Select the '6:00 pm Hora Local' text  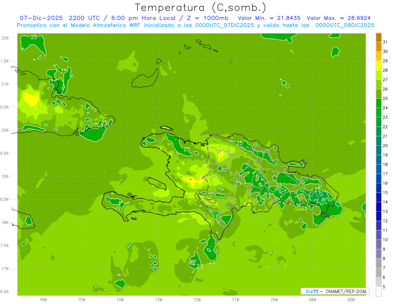click(144, 18)
